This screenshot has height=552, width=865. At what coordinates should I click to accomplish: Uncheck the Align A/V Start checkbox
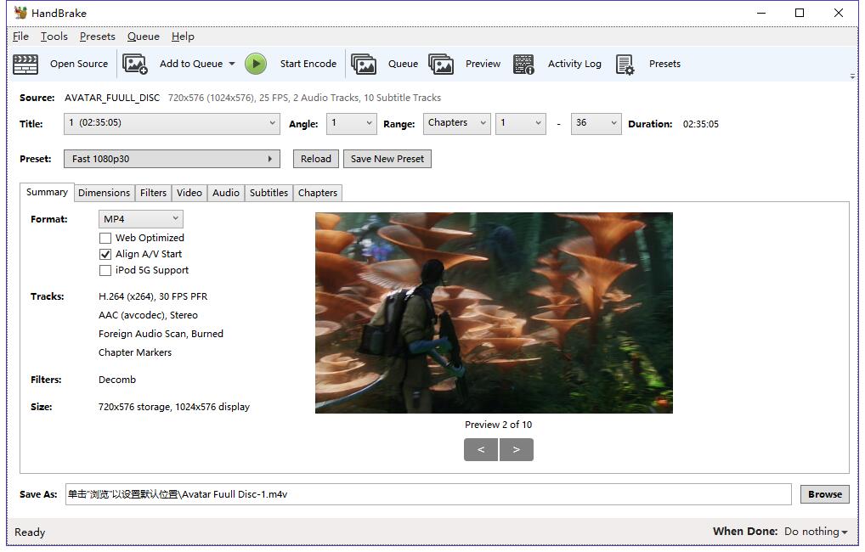105,254
